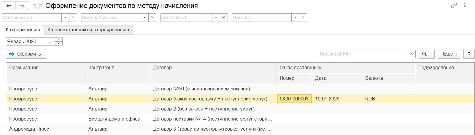Image resolution: width=475 pixels, height=135 pixels.
Task: Select the К оформлению tab
Action: [x=23, y=30]
